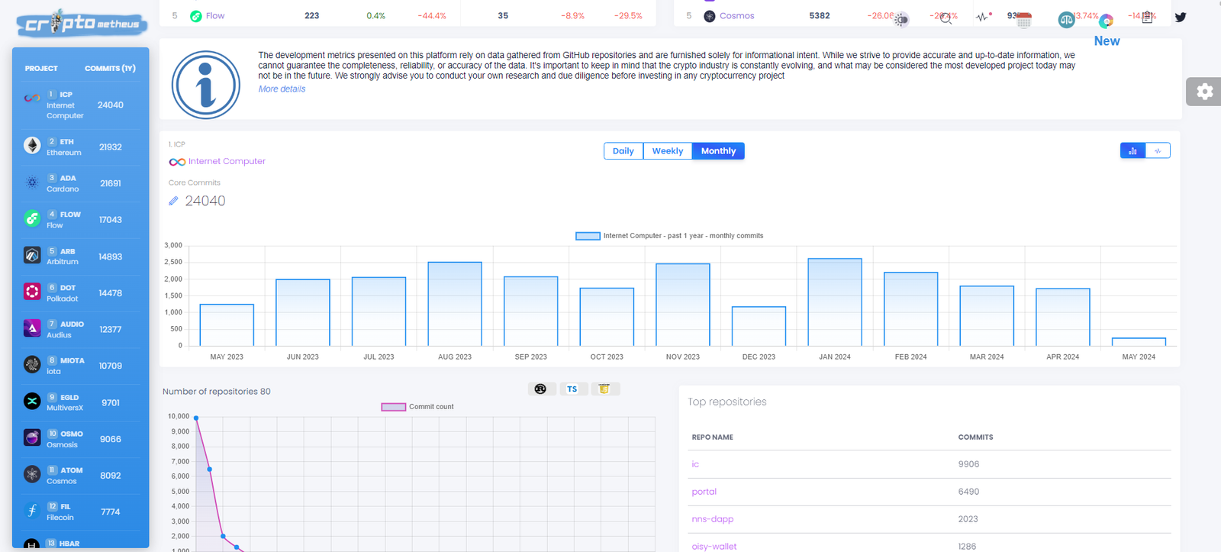The width and height of the screenshot is (1221, 552).
Task: Open the ic repository link
Action: coord(695,464)
